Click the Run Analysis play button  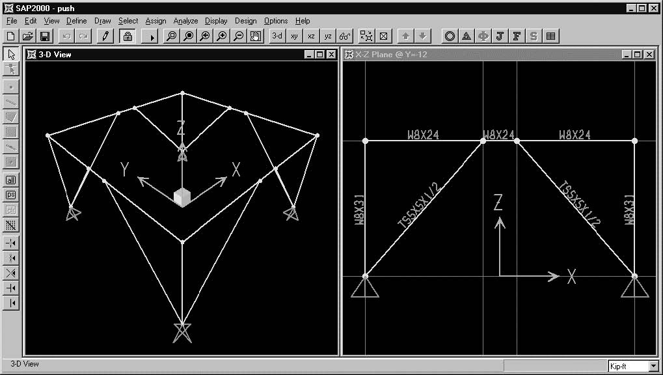(152, 36)
